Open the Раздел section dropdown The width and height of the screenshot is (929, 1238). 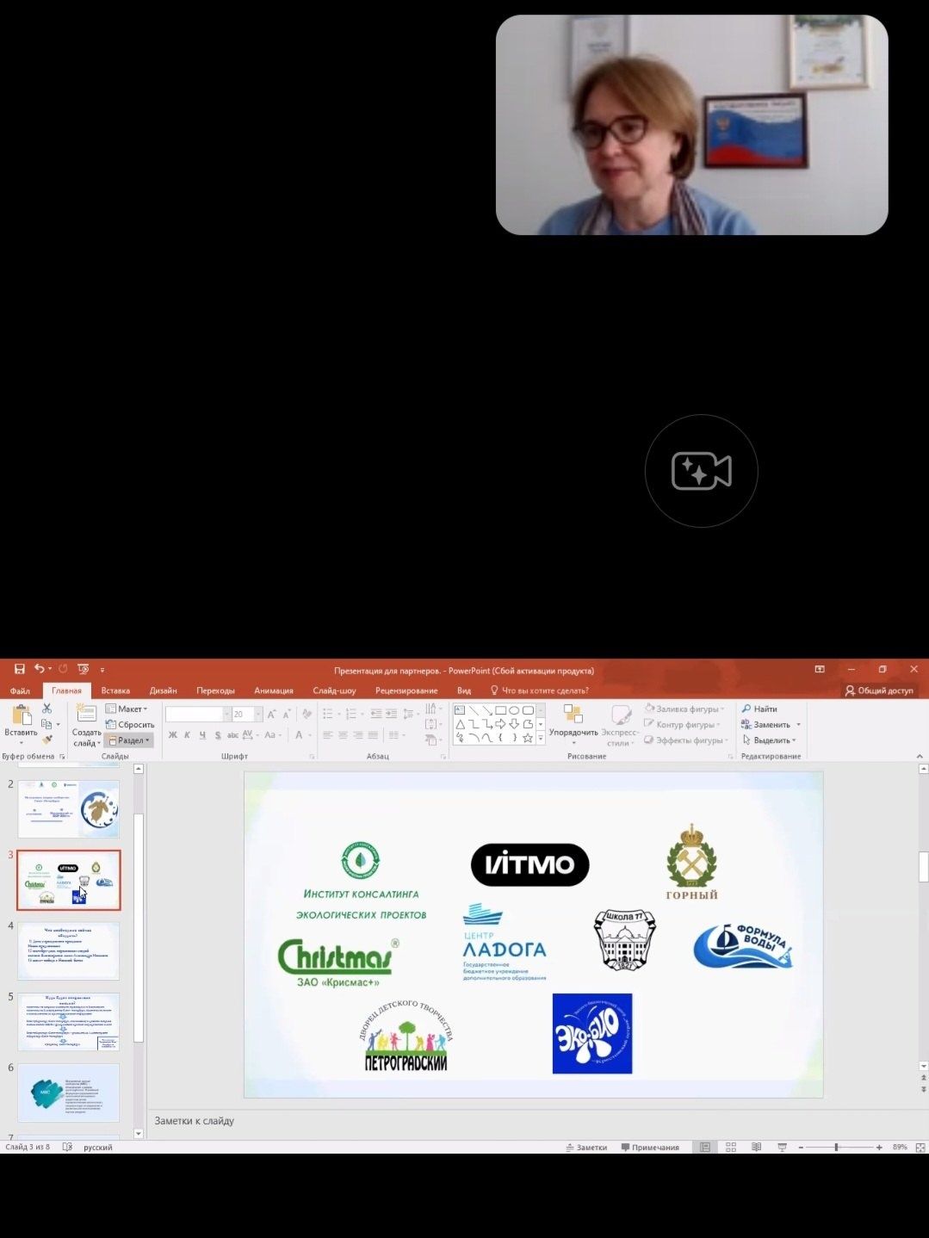pos(129,740)
